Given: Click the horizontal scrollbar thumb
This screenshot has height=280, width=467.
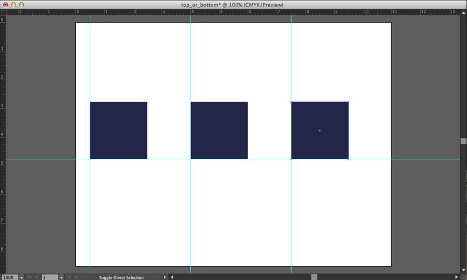Looking at the screenshot, I should (314, 277).
